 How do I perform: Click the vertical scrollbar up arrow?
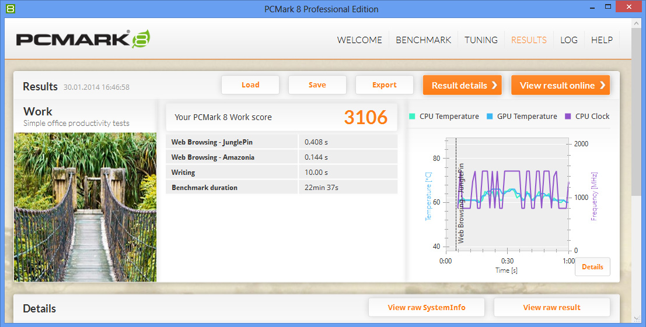coord(636,24)
